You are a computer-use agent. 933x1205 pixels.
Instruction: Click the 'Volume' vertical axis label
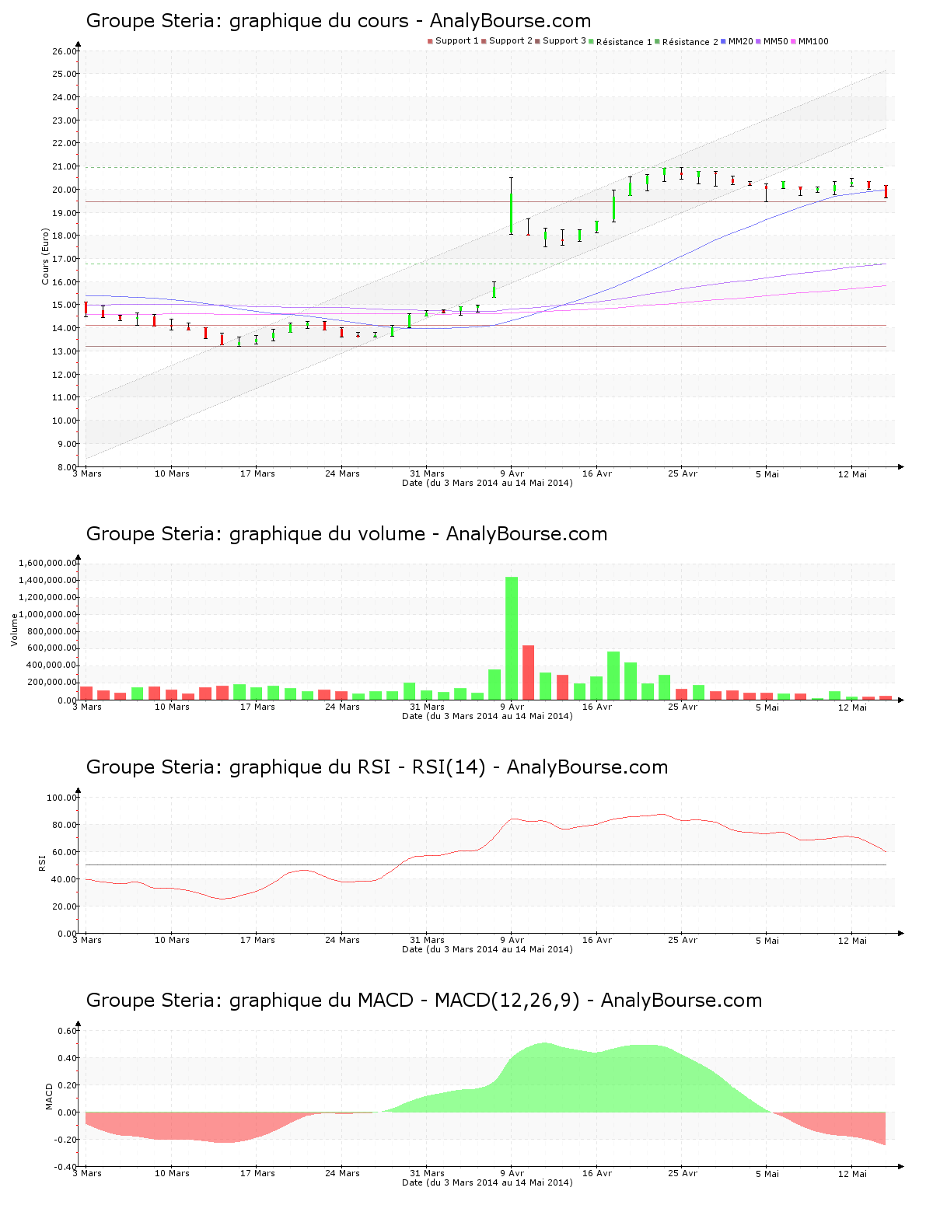click(x=14, y=630)
